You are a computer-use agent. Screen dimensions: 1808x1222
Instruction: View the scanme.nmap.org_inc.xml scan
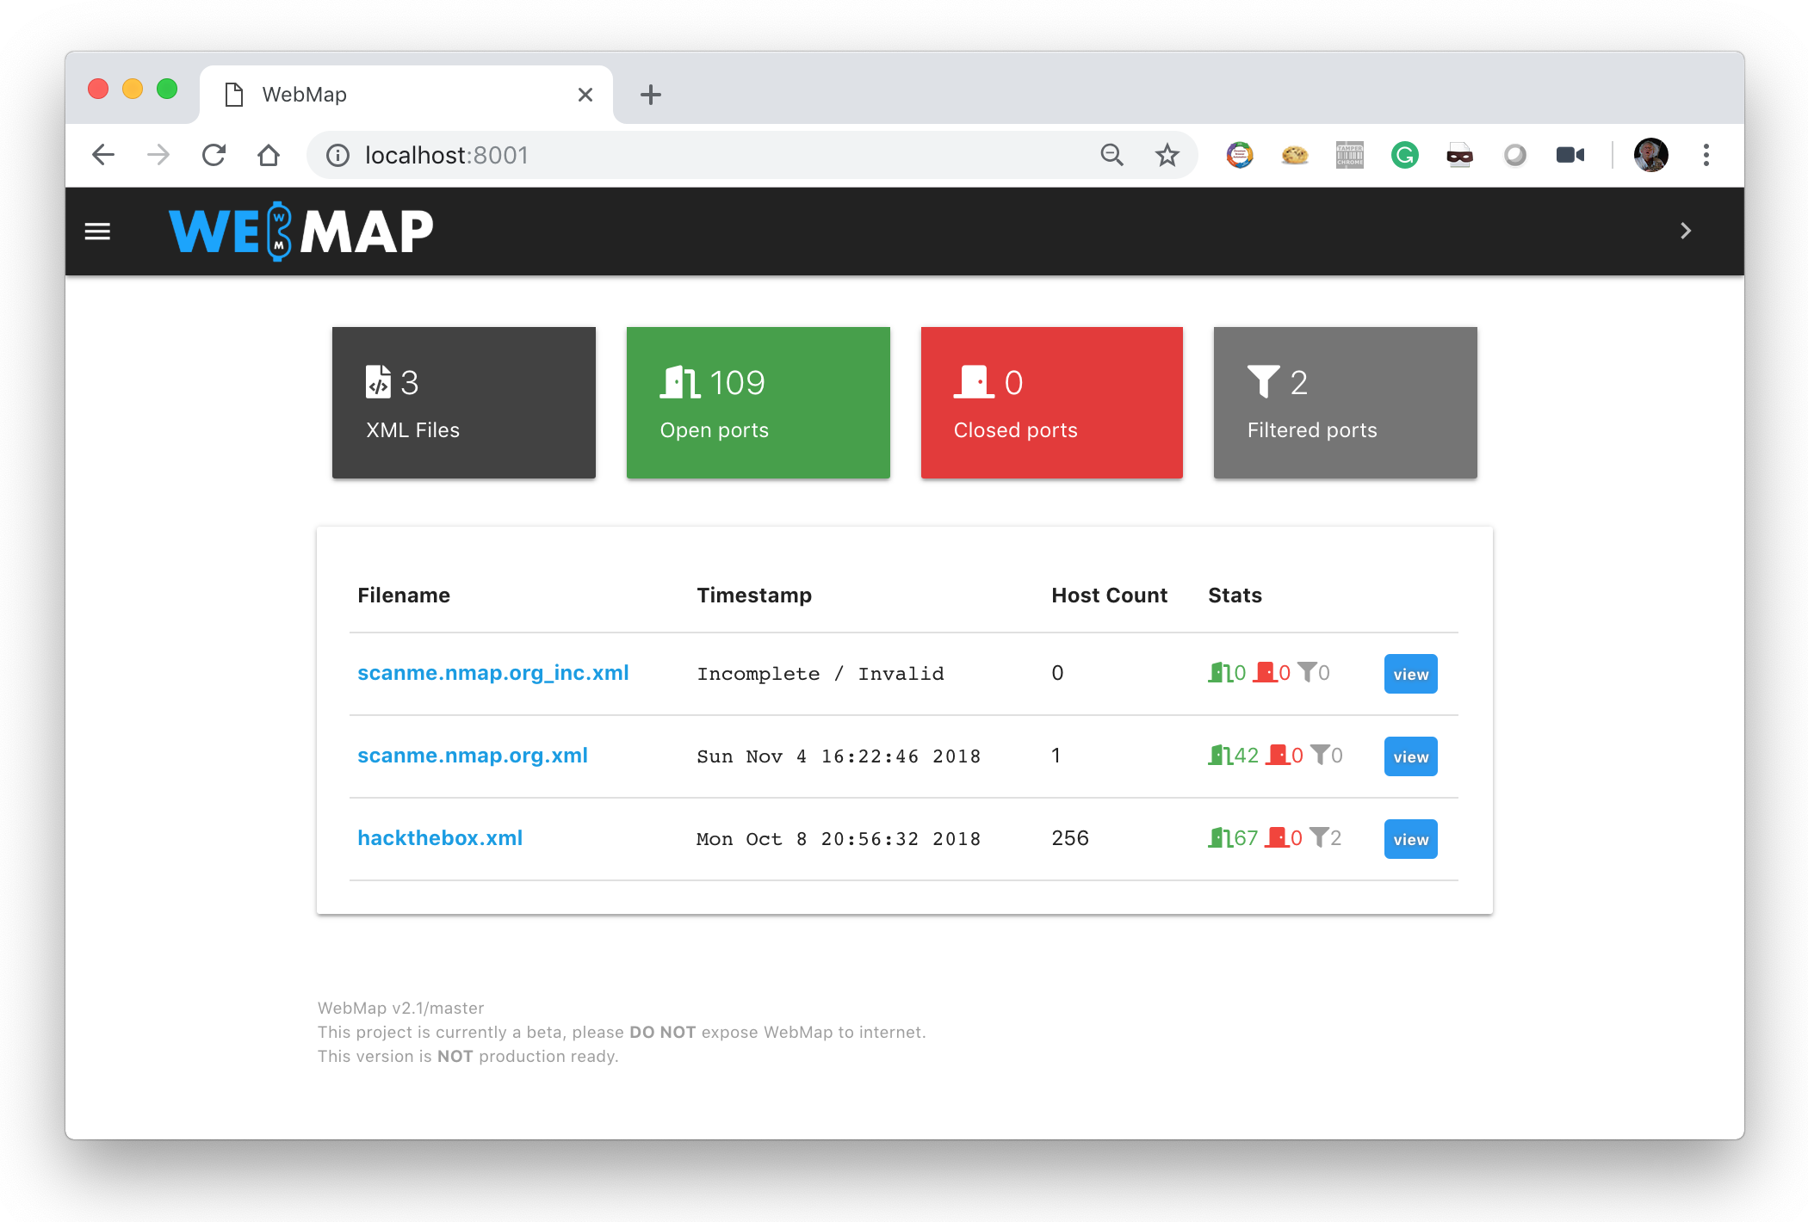pyautogui.click(x=1410, y=674)
